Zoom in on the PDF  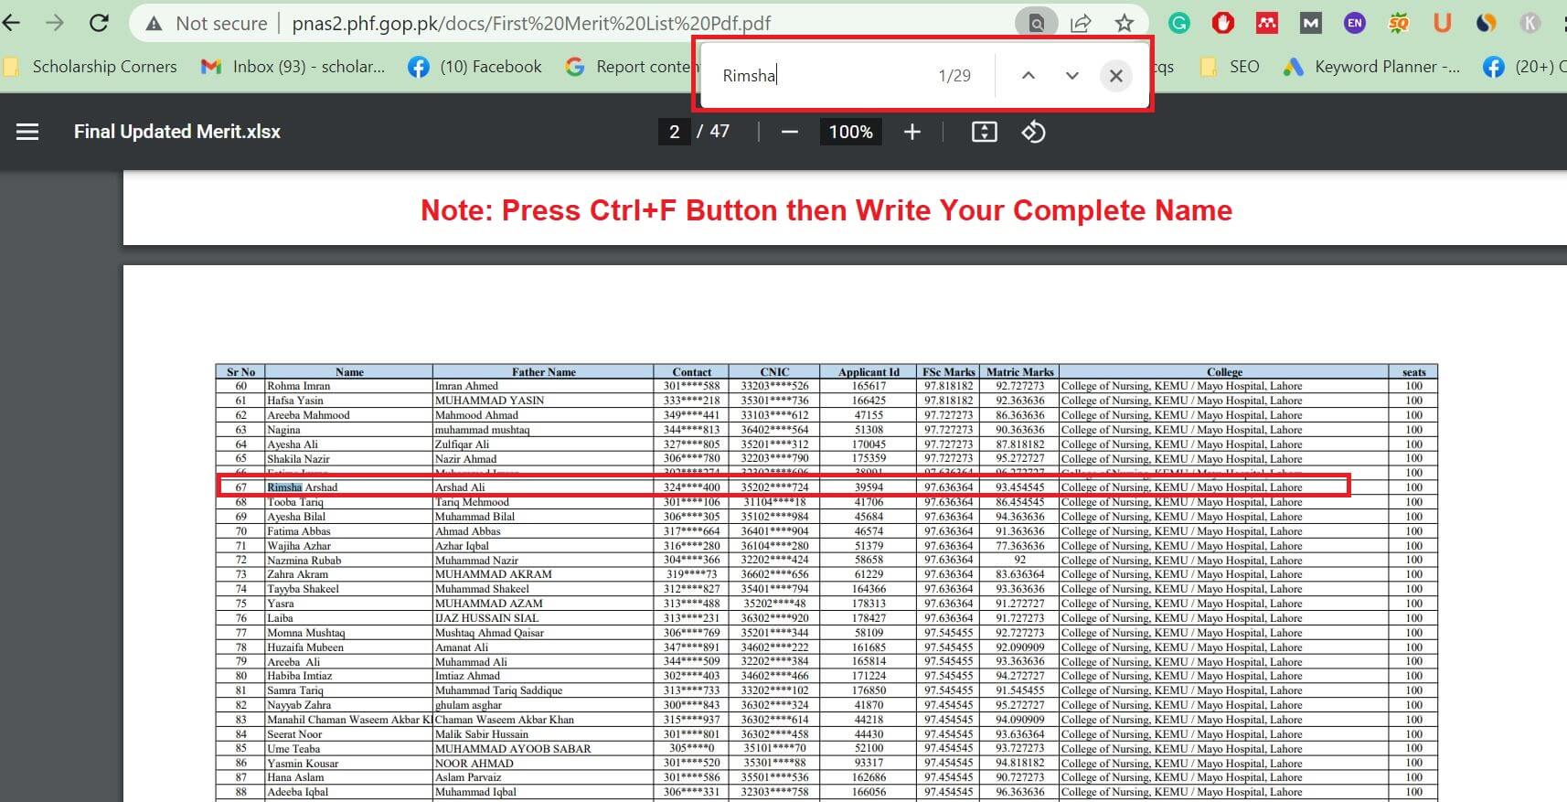click(x=911, y=132)
